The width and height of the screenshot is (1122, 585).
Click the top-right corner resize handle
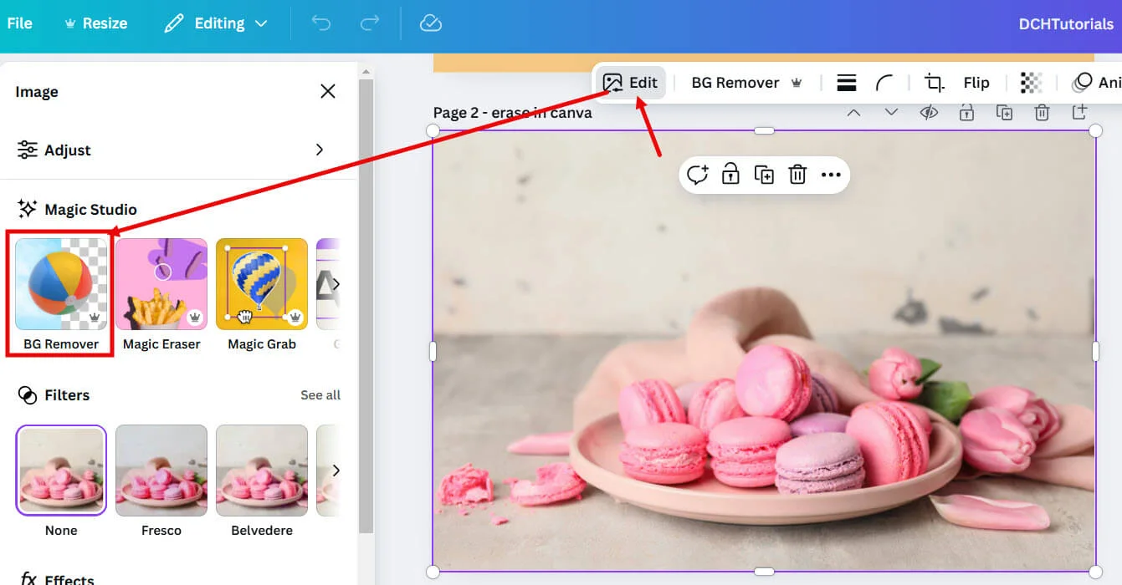coord(1095,130)
